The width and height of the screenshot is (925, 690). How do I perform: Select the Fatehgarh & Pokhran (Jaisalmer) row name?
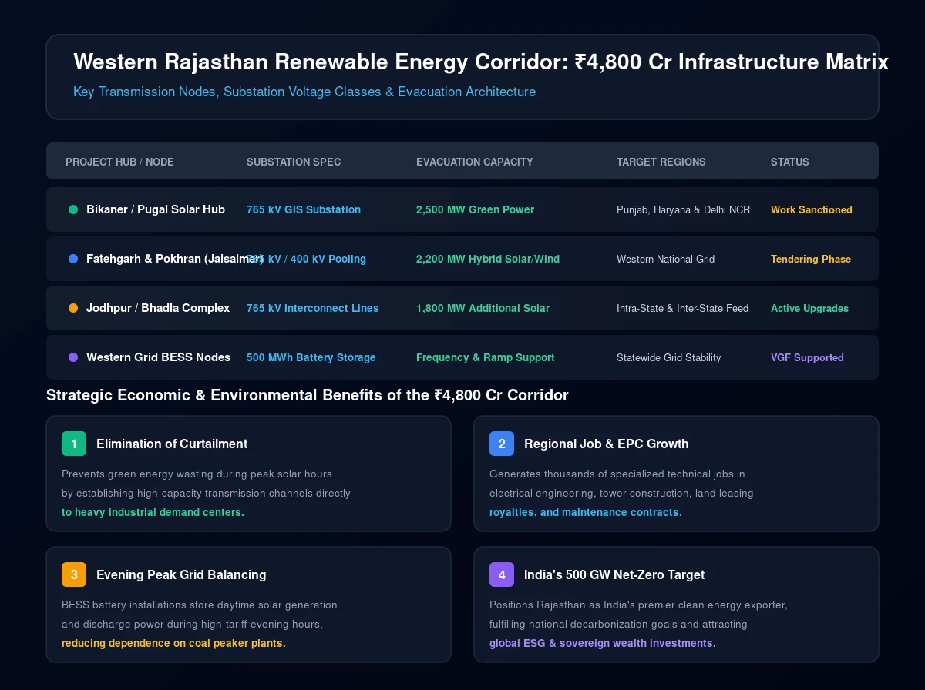click(x=175, y=259)
